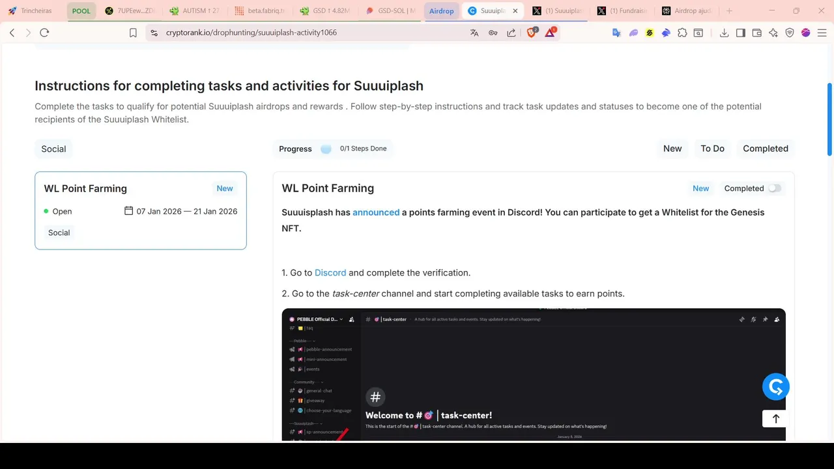Image resolution: width=834 pixels, height=469 pixels.
Task: Filter tasks by To Do
Action: click(x=712, y=149)
